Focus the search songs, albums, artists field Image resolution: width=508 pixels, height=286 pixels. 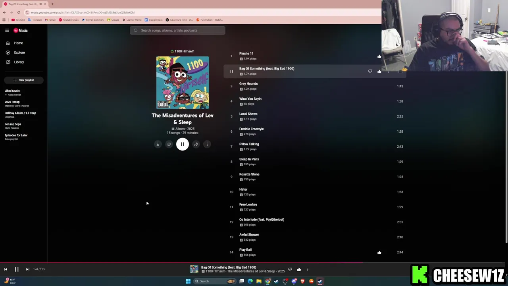[x=177, y=30]
